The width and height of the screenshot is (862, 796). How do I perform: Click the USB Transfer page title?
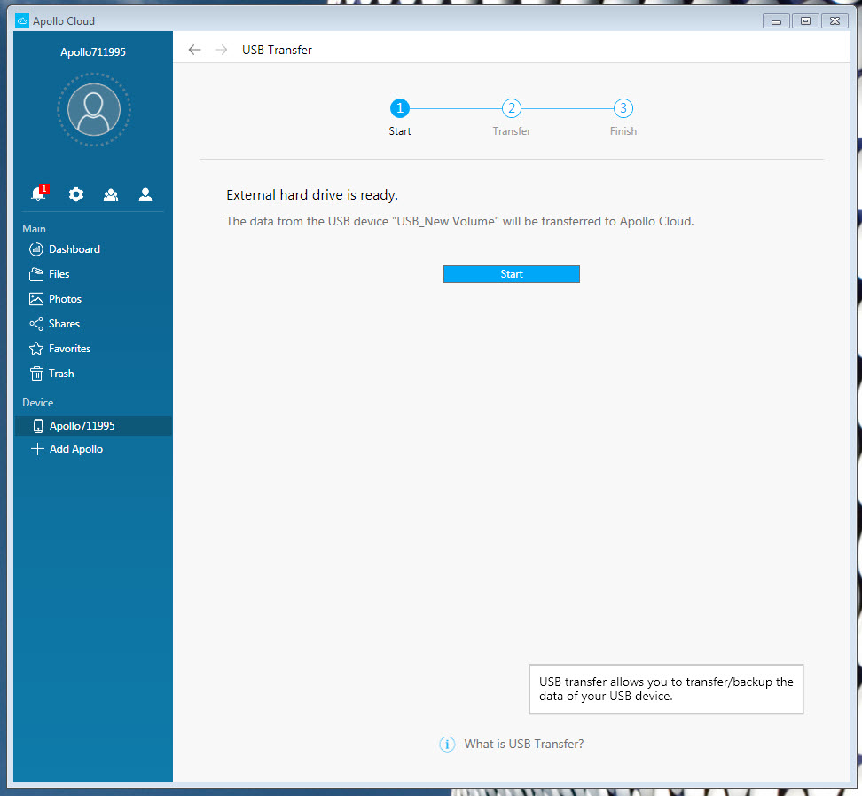(x=277, y=50)
